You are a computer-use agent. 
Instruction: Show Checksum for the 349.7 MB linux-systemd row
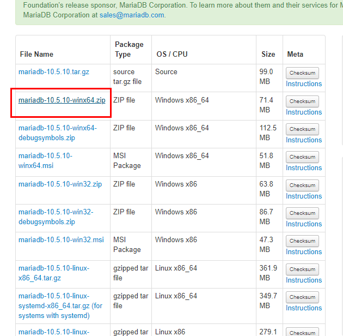pyautogui.click(x=302, y=297)
